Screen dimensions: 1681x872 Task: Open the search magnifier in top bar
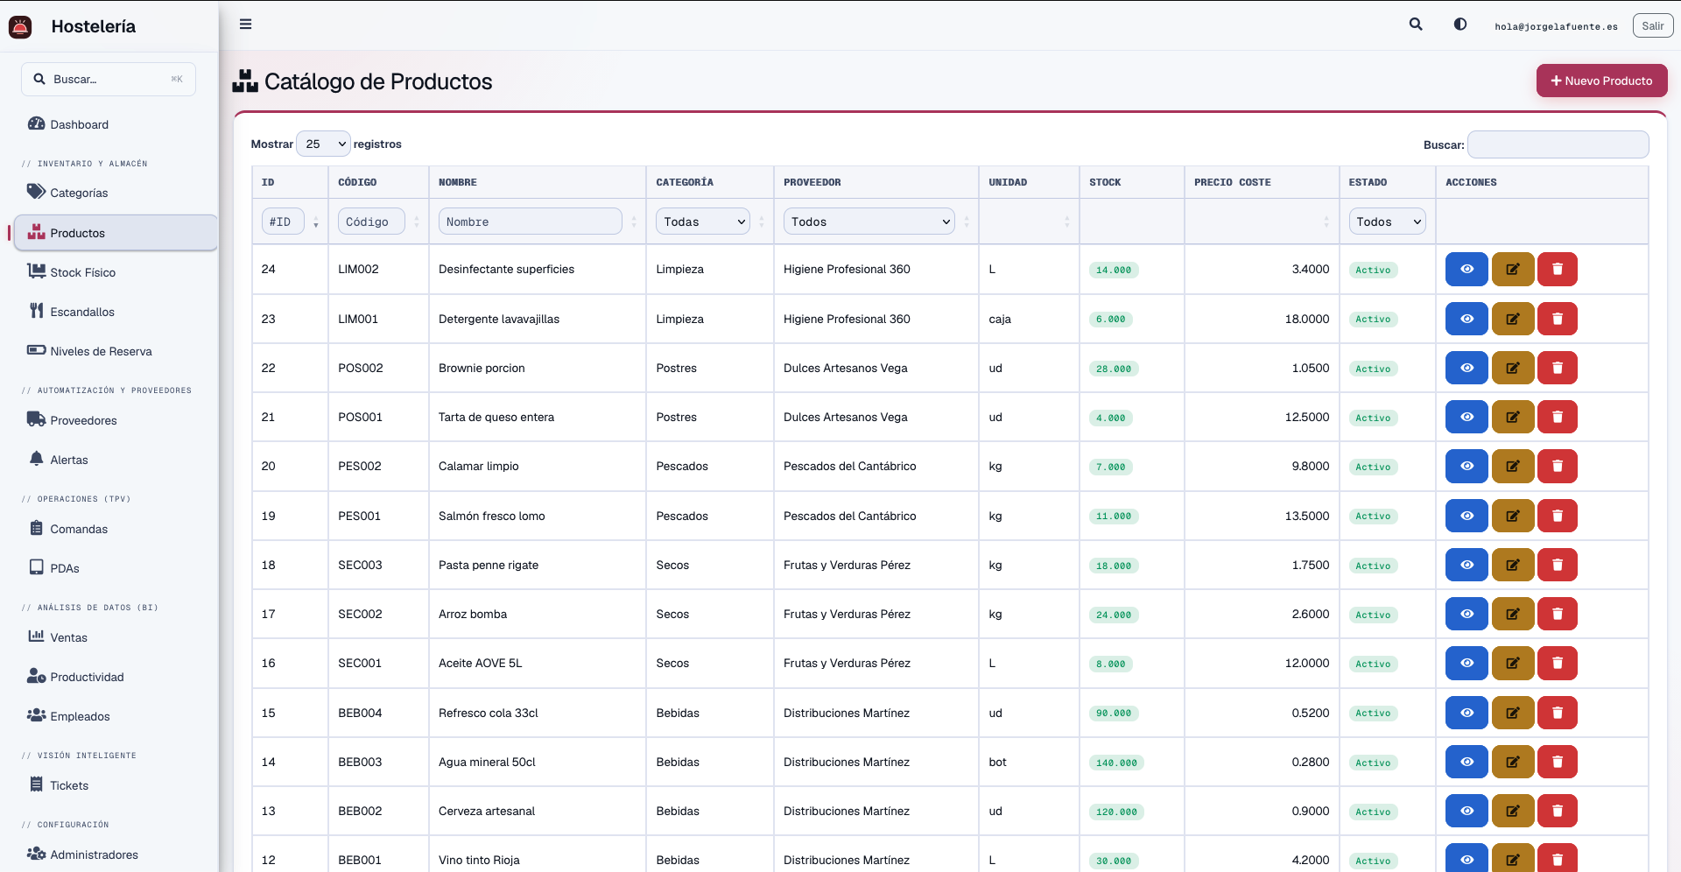[1416, 25]
